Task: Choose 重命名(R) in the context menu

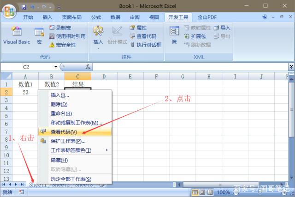Action: tap(75, 113)
